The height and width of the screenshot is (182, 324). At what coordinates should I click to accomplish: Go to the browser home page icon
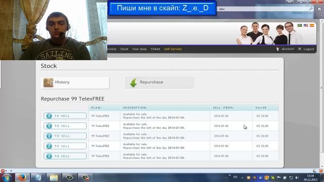[319, 9]
